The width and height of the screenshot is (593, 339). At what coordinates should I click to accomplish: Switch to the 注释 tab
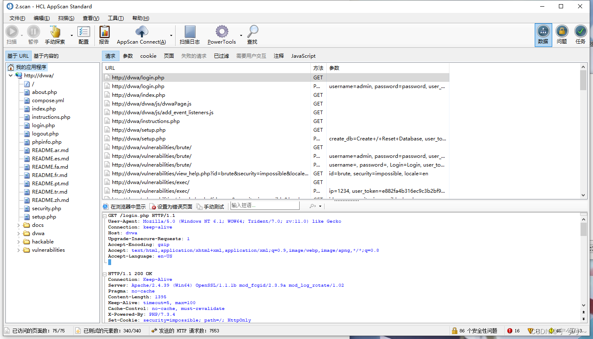[279, 56]
